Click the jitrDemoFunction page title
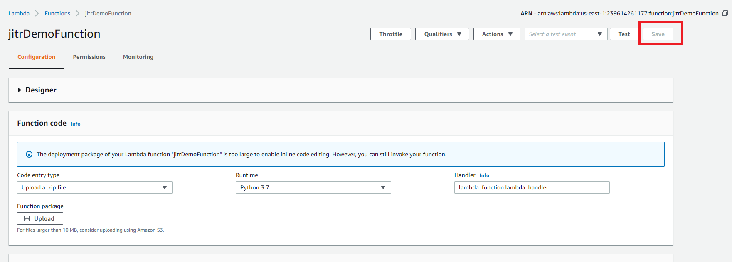This screenshot has height=262, width=732. (54, 34)
